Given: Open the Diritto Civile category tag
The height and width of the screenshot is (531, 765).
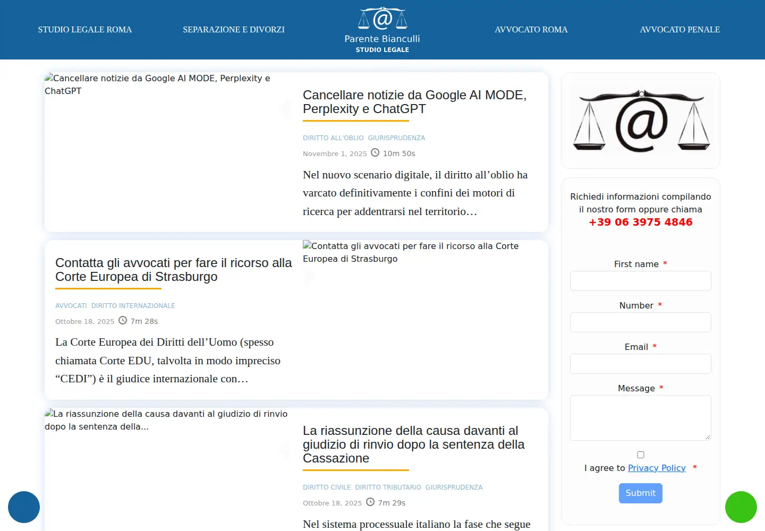Looking at the screenshot, I should 327,487.
